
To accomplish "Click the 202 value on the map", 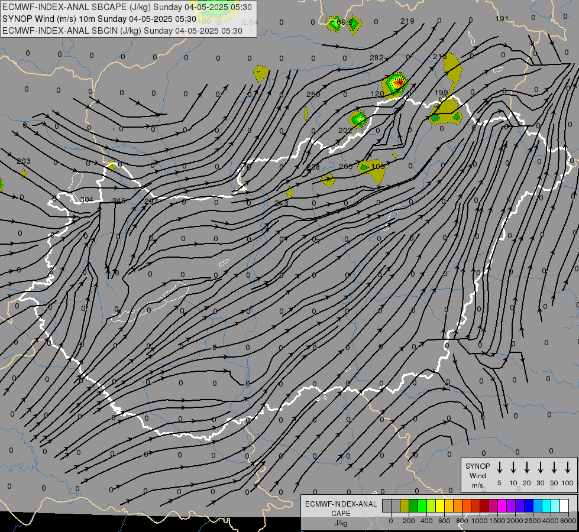I will click(x=345, y=130).
